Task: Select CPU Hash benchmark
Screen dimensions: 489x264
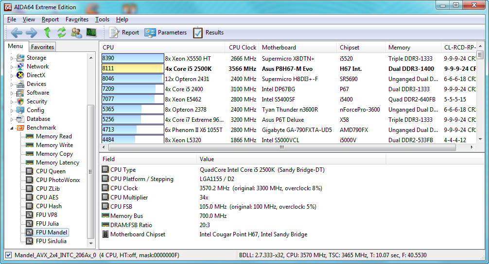Action: pos(49,206)
